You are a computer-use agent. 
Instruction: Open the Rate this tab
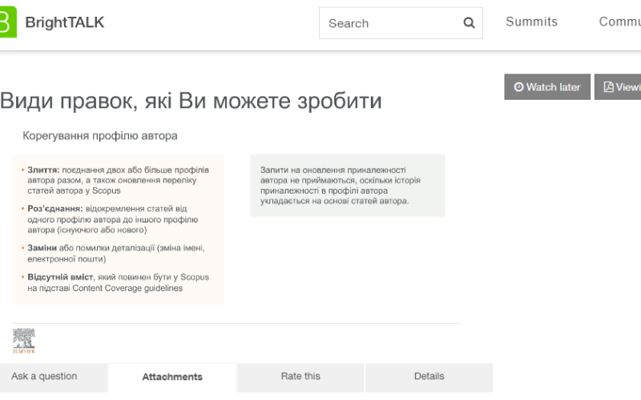pos(300,377)
